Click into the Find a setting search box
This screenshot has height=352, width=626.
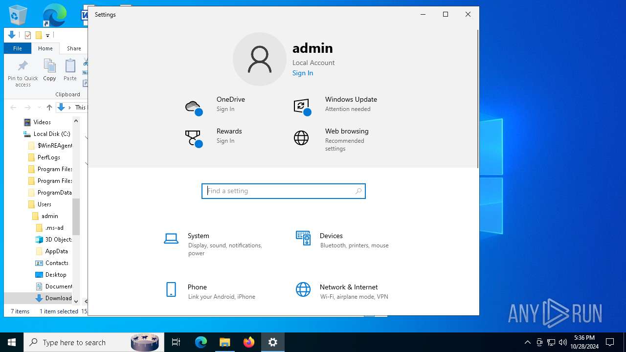284,191
